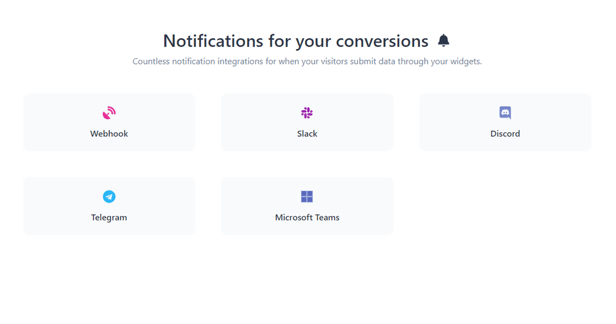Open the Discord text label
The image size is (616, 324).
pos(505,133)
